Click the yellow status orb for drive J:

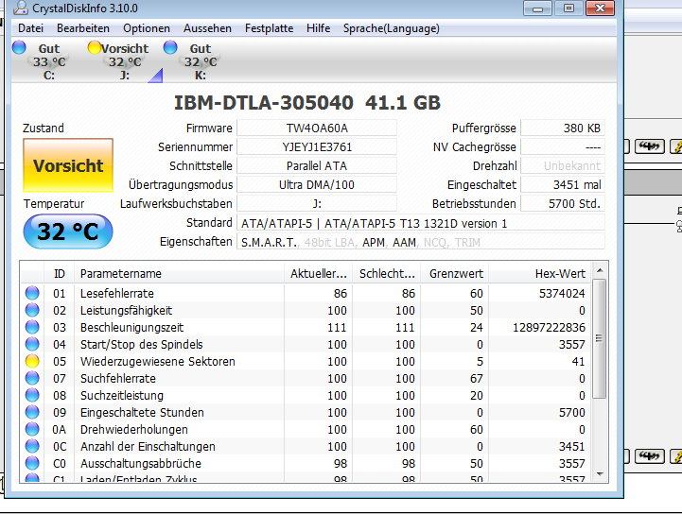(94, 47)
